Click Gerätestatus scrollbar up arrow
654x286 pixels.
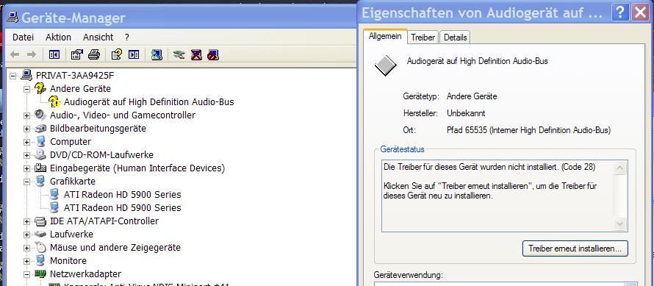tap(619, 168)
